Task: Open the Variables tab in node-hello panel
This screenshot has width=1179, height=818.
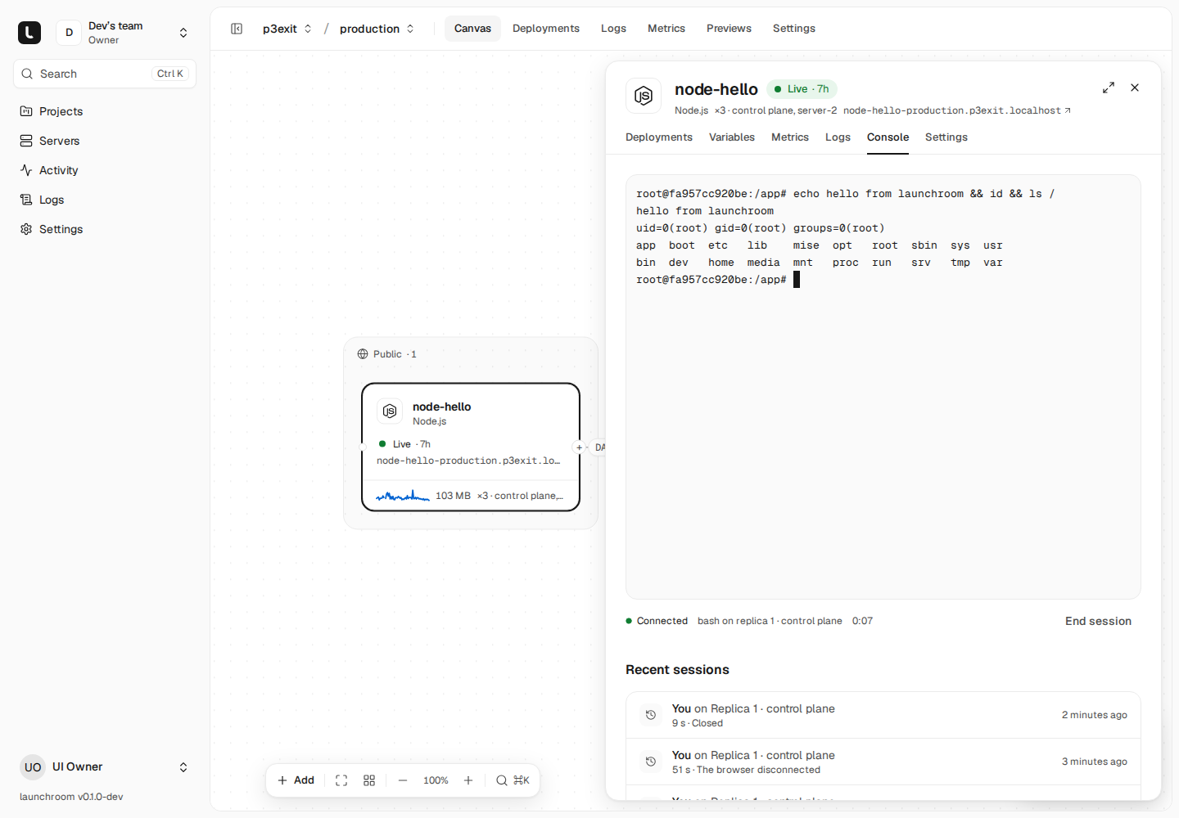Action: click(x=732, y=137)
